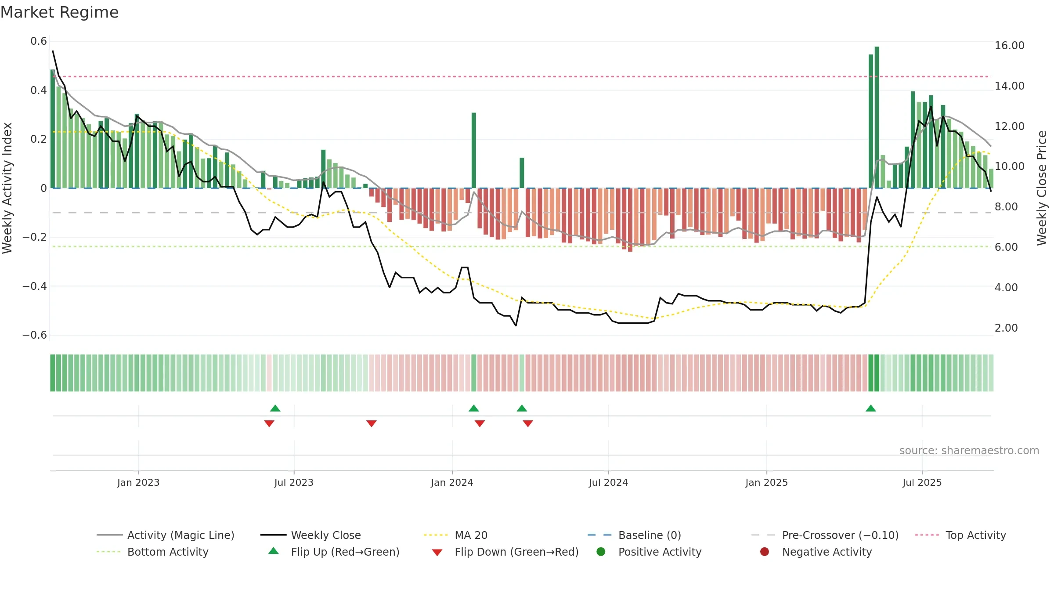Viewport: 1054px width, 593px height.
Task: Click the Jul 2024 x-axis label
Action: [608, 482]
